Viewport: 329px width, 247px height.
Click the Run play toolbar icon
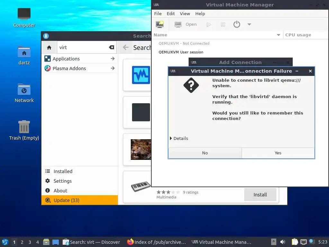209,24
